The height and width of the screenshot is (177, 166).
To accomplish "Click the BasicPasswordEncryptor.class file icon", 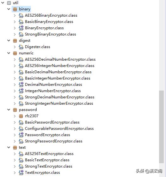I will click(21, 123).
